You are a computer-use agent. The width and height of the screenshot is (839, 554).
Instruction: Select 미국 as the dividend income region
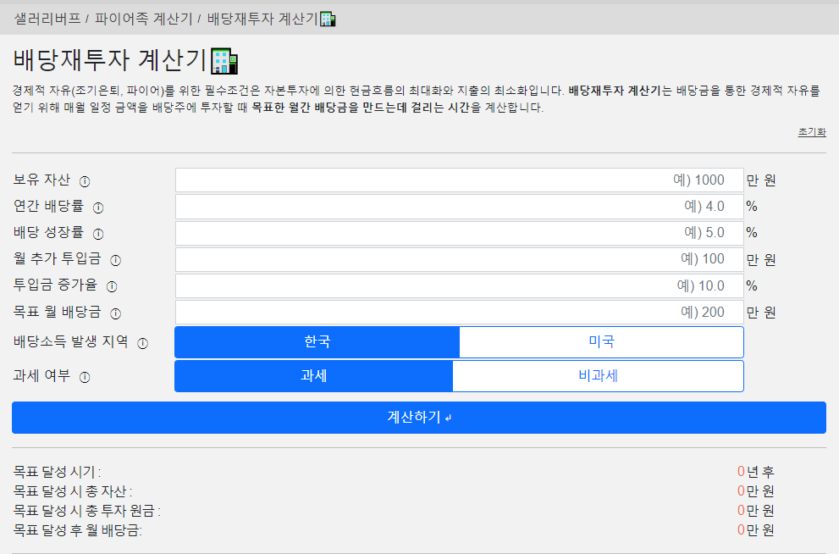(599, 341)
